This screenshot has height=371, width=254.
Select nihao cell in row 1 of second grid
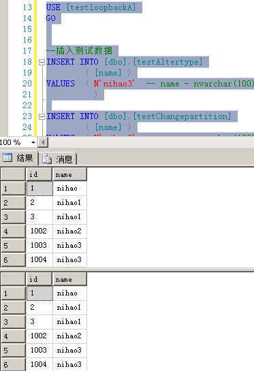point(69,293)
